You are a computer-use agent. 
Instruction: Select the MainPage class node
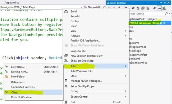click(x=135, y=51)
